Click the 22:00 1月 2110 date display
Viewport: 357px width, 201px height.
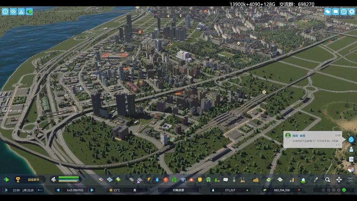coord(23,190)
